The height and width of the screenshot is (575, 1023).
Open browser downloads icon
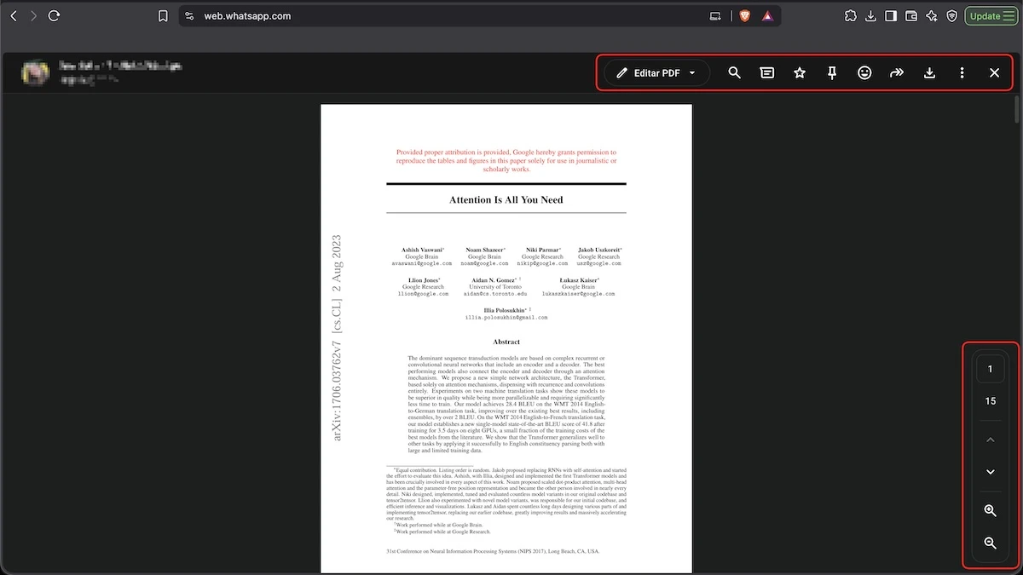pos(870,16)
